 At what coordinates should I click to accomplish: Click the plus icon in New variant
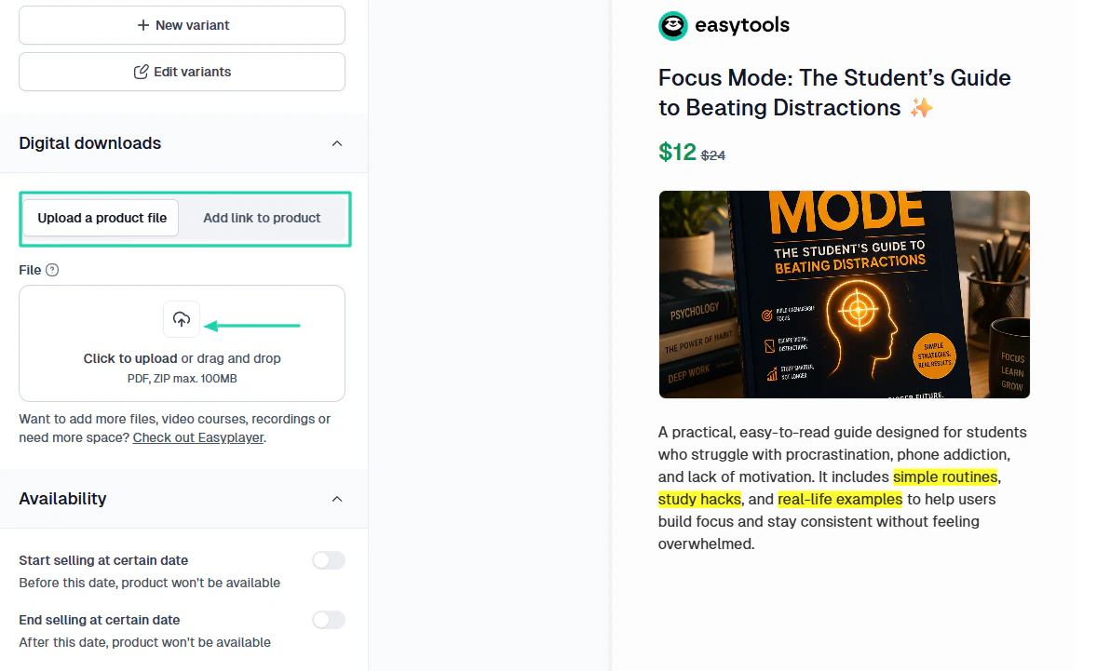tap(143, 25)
